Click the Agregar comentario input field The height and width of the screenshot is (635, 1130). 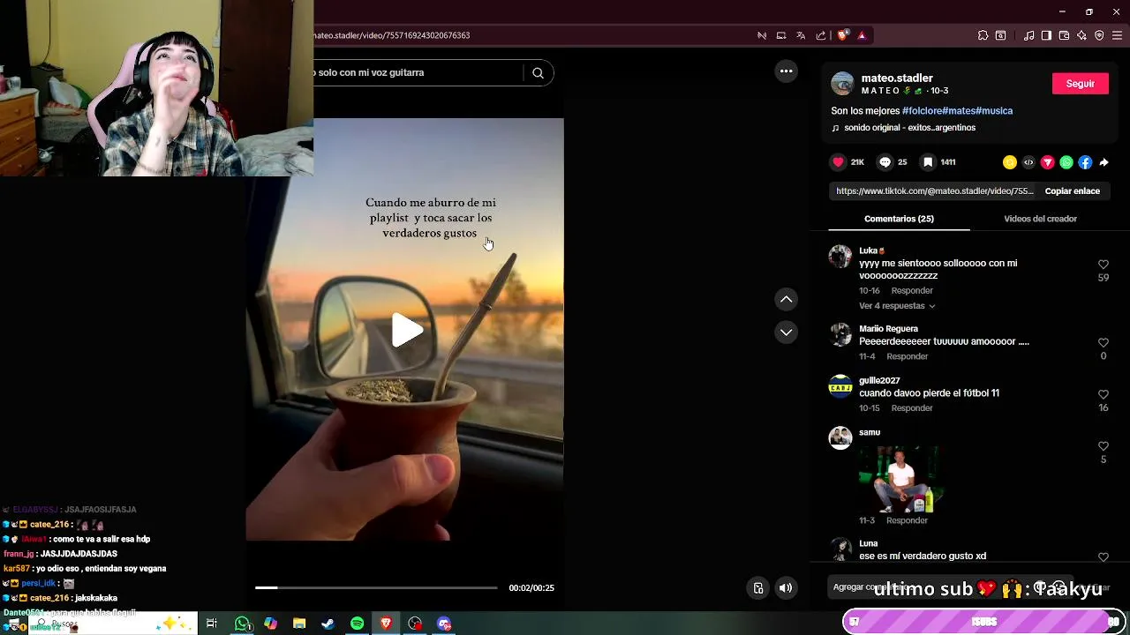click(x=949, y=587)
